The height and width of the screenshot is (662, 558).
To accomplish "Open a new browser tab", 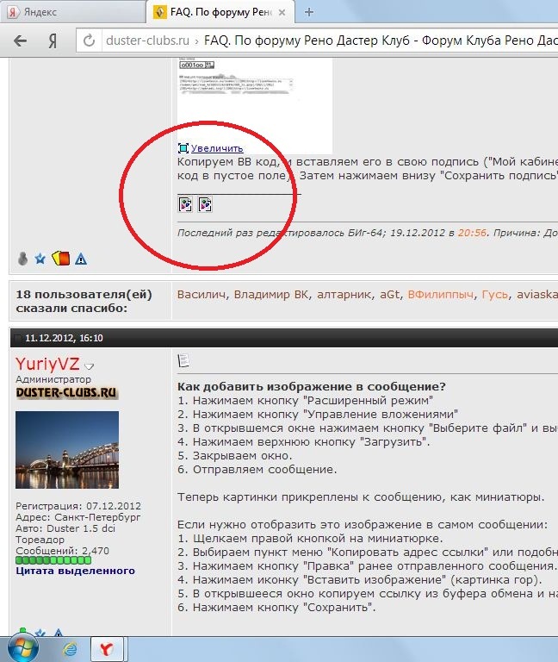I will [x=309, y=12].
